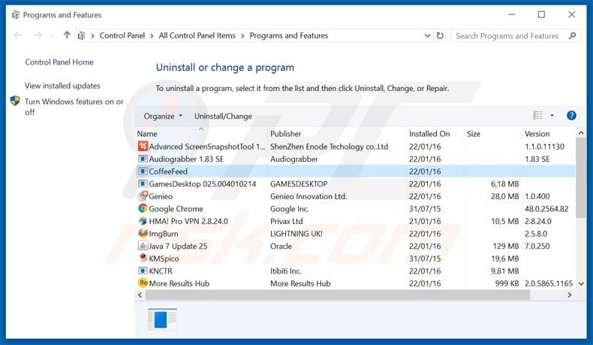Maximize the Programs and Features window
Image resolution: width=593 pixels, height=345 pixels.
pos(541,15)
